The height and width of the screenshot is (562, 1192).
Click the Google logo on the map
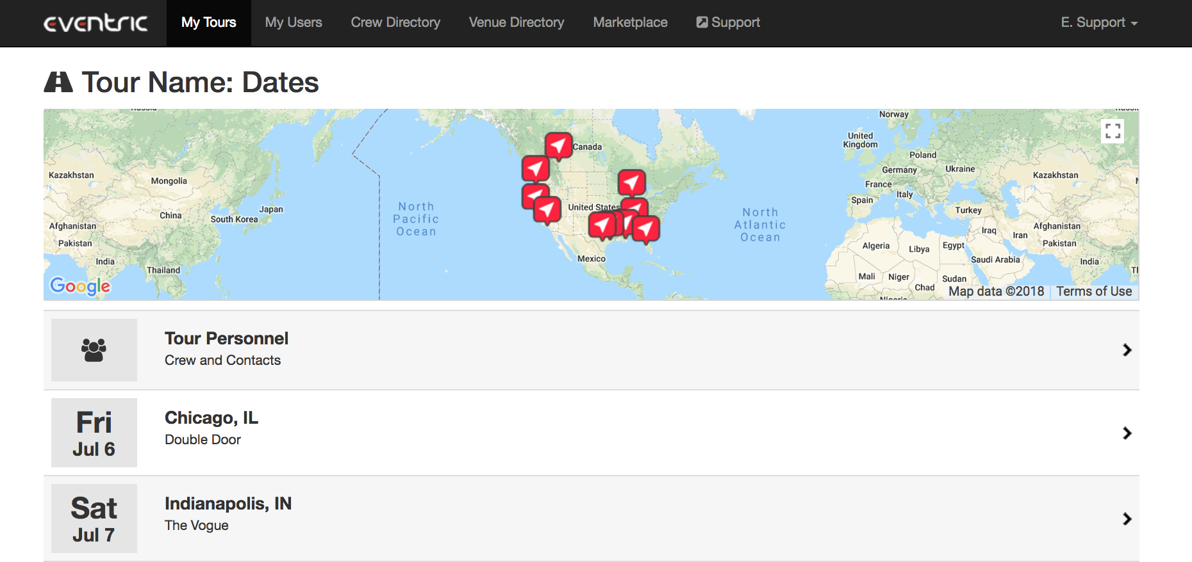80,285
